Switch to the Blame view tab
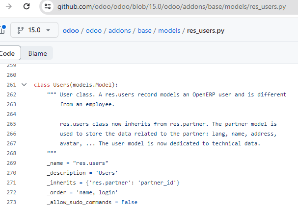298x208 pixels. coord(37,53)
